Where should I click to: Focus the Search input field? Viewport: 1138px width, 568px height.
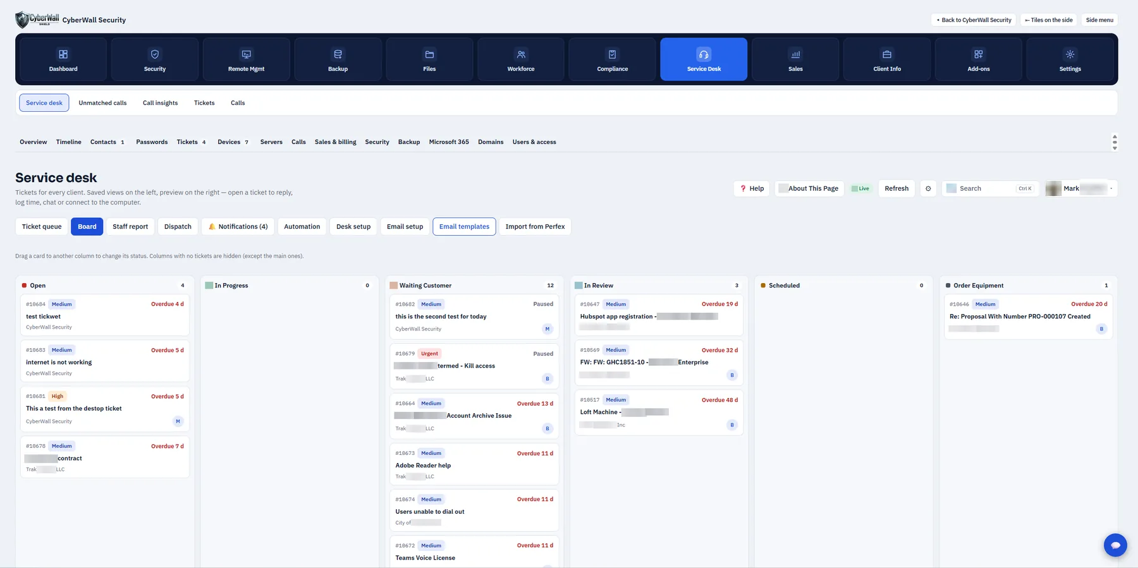[991, 188]
